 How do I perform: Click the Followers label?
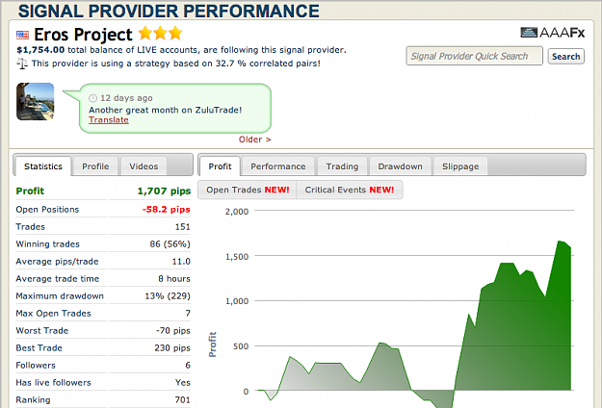tap(36, 365)
